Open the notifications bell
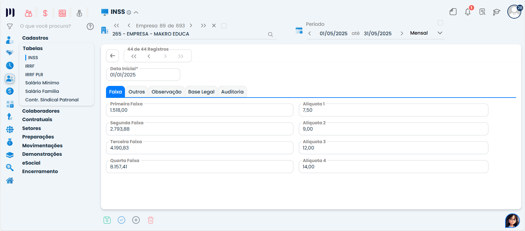The width and height of the screenshot is (525, 231). 468,12
